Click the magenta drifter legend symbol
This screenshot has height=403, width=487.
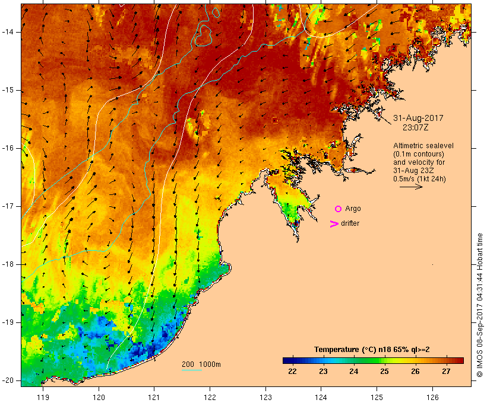[334, 224]
